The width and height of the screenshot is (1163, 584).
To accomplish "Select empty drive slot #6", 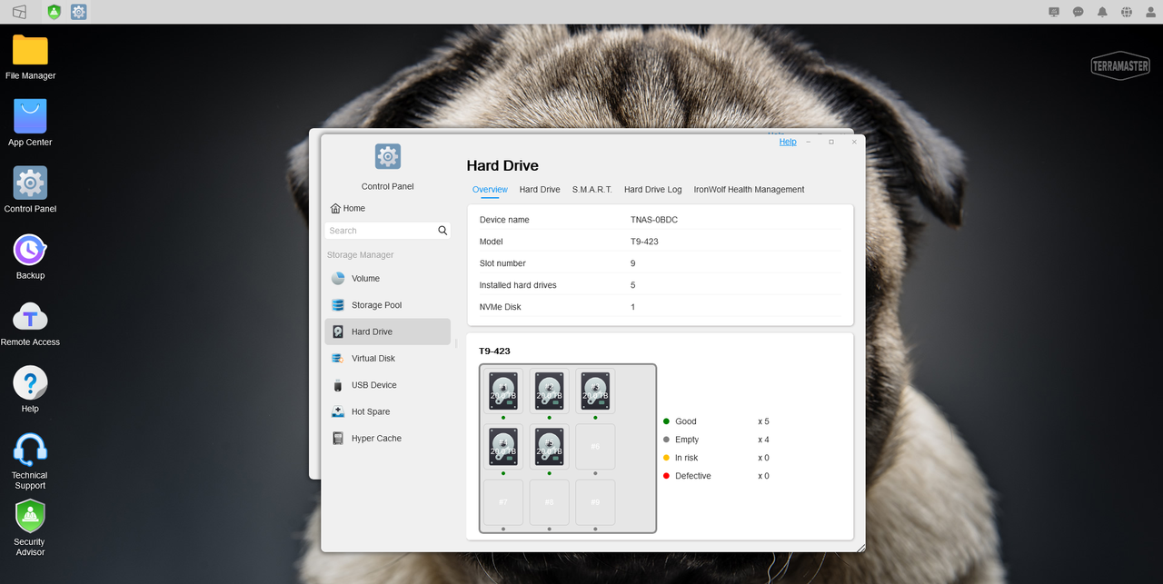I will click(x=595, y=446).
